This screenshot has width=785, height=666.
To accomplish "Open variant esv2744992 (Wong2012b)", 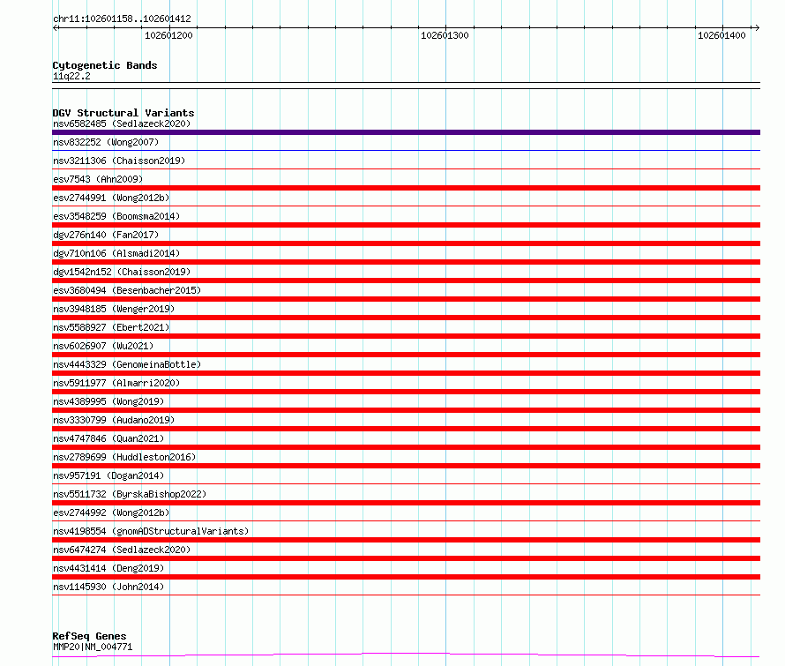I will 111,513.
